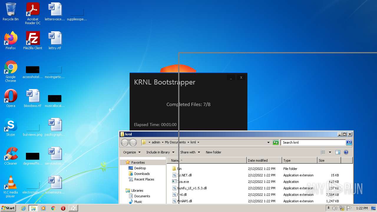Viewport: 377px width, 212px height.
Task: Launch Acrobat Reader DC shortcut
Action: pyautogui.click(x=33, y=14)
